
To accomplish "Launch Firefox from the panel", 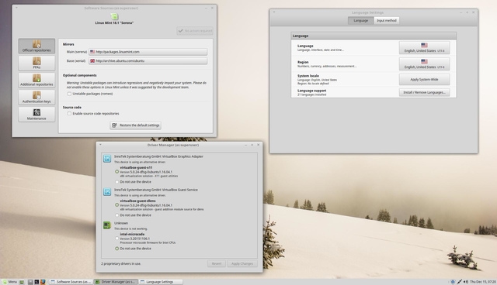I will (x=43, y=282).
